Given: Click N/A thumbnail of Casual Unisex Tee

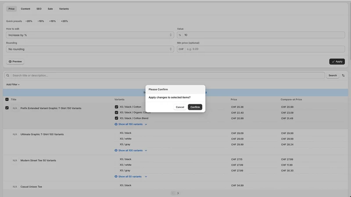Looking at the screenshot, I should (x=15, y=187).
